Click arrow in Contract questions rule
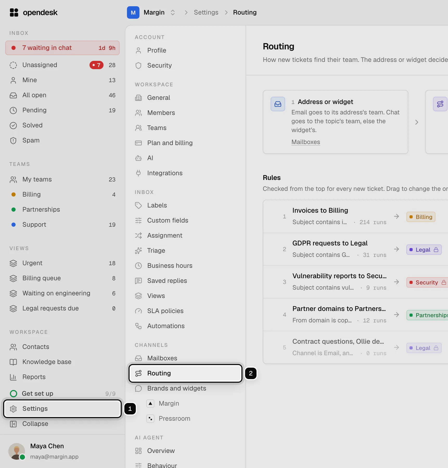This screenshot has width=448, height=468. 396,347
